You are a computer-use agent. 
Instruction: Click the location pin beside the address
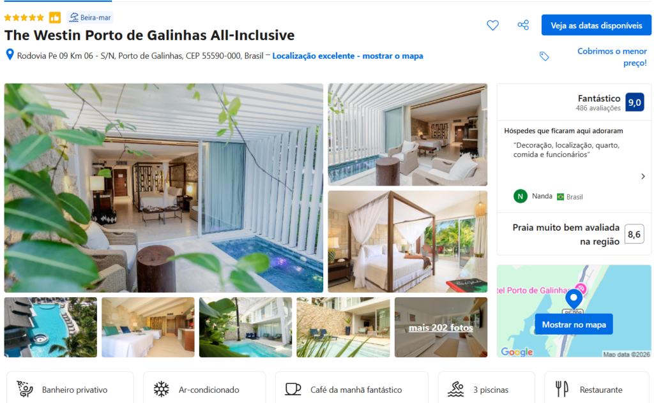pos(10,55)
